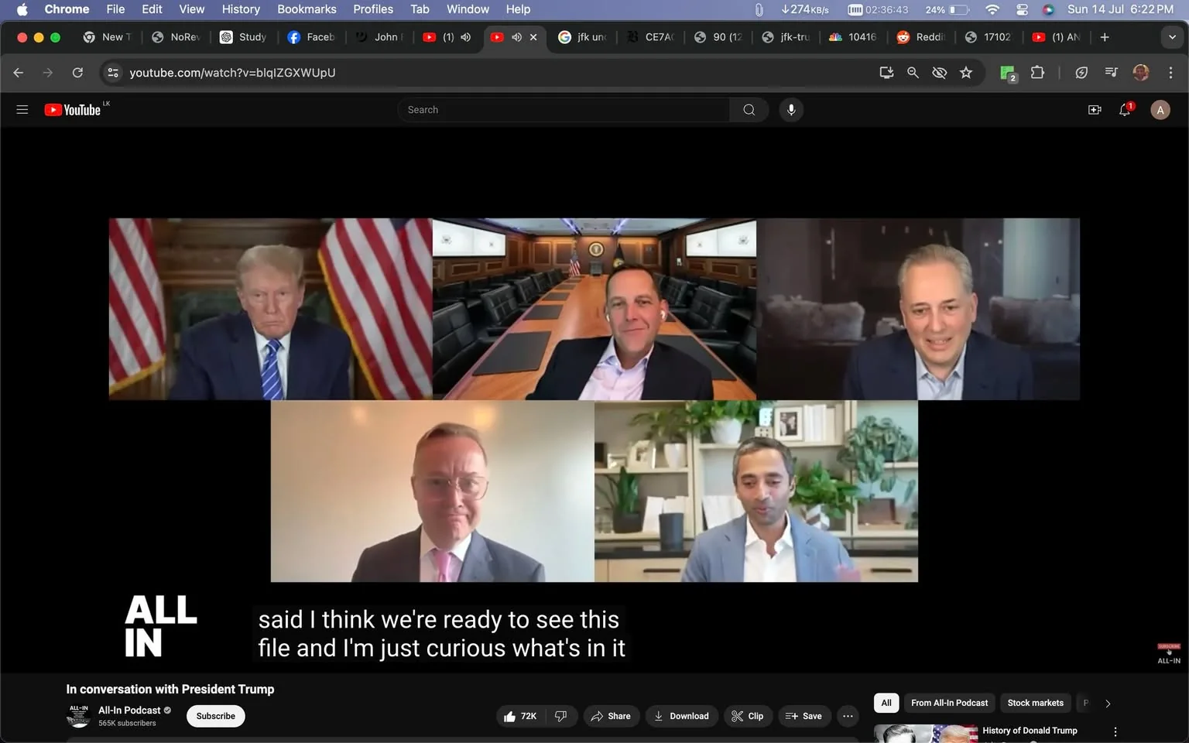Open the notifications bell

[x=1126, y=110]
